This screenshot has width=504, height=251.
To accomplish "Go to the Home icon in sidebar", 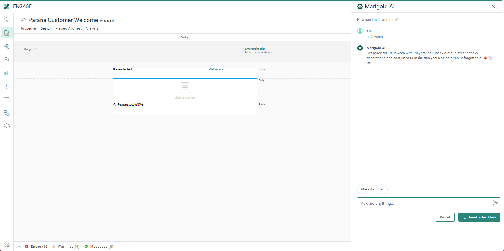I will click(x=7, y=20).
